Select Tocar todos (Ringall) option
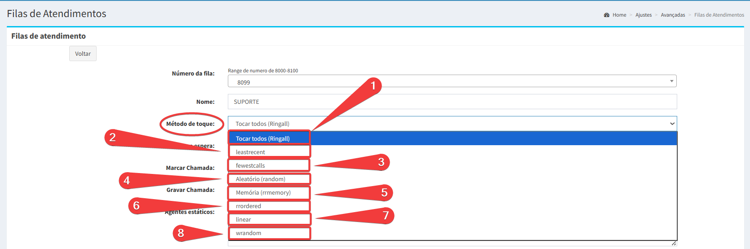 [x=263, y=138]
